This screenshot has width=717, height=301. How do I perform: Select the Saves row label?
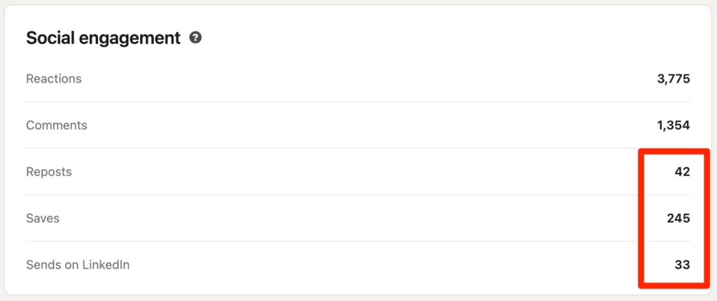(43, 218)
